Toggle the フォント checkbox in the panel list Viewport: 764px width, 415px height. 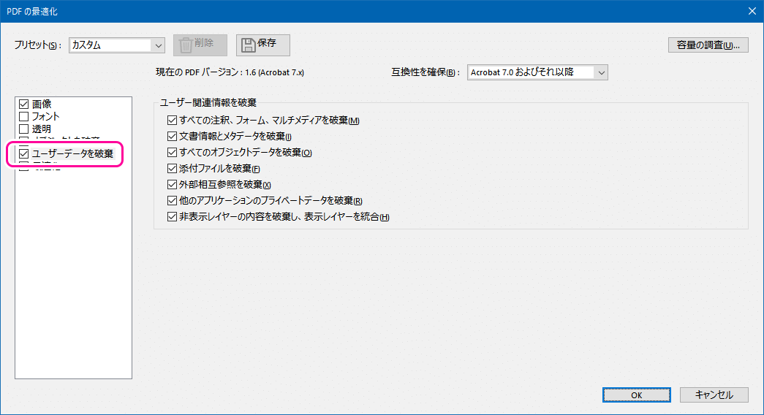(24, 116)
